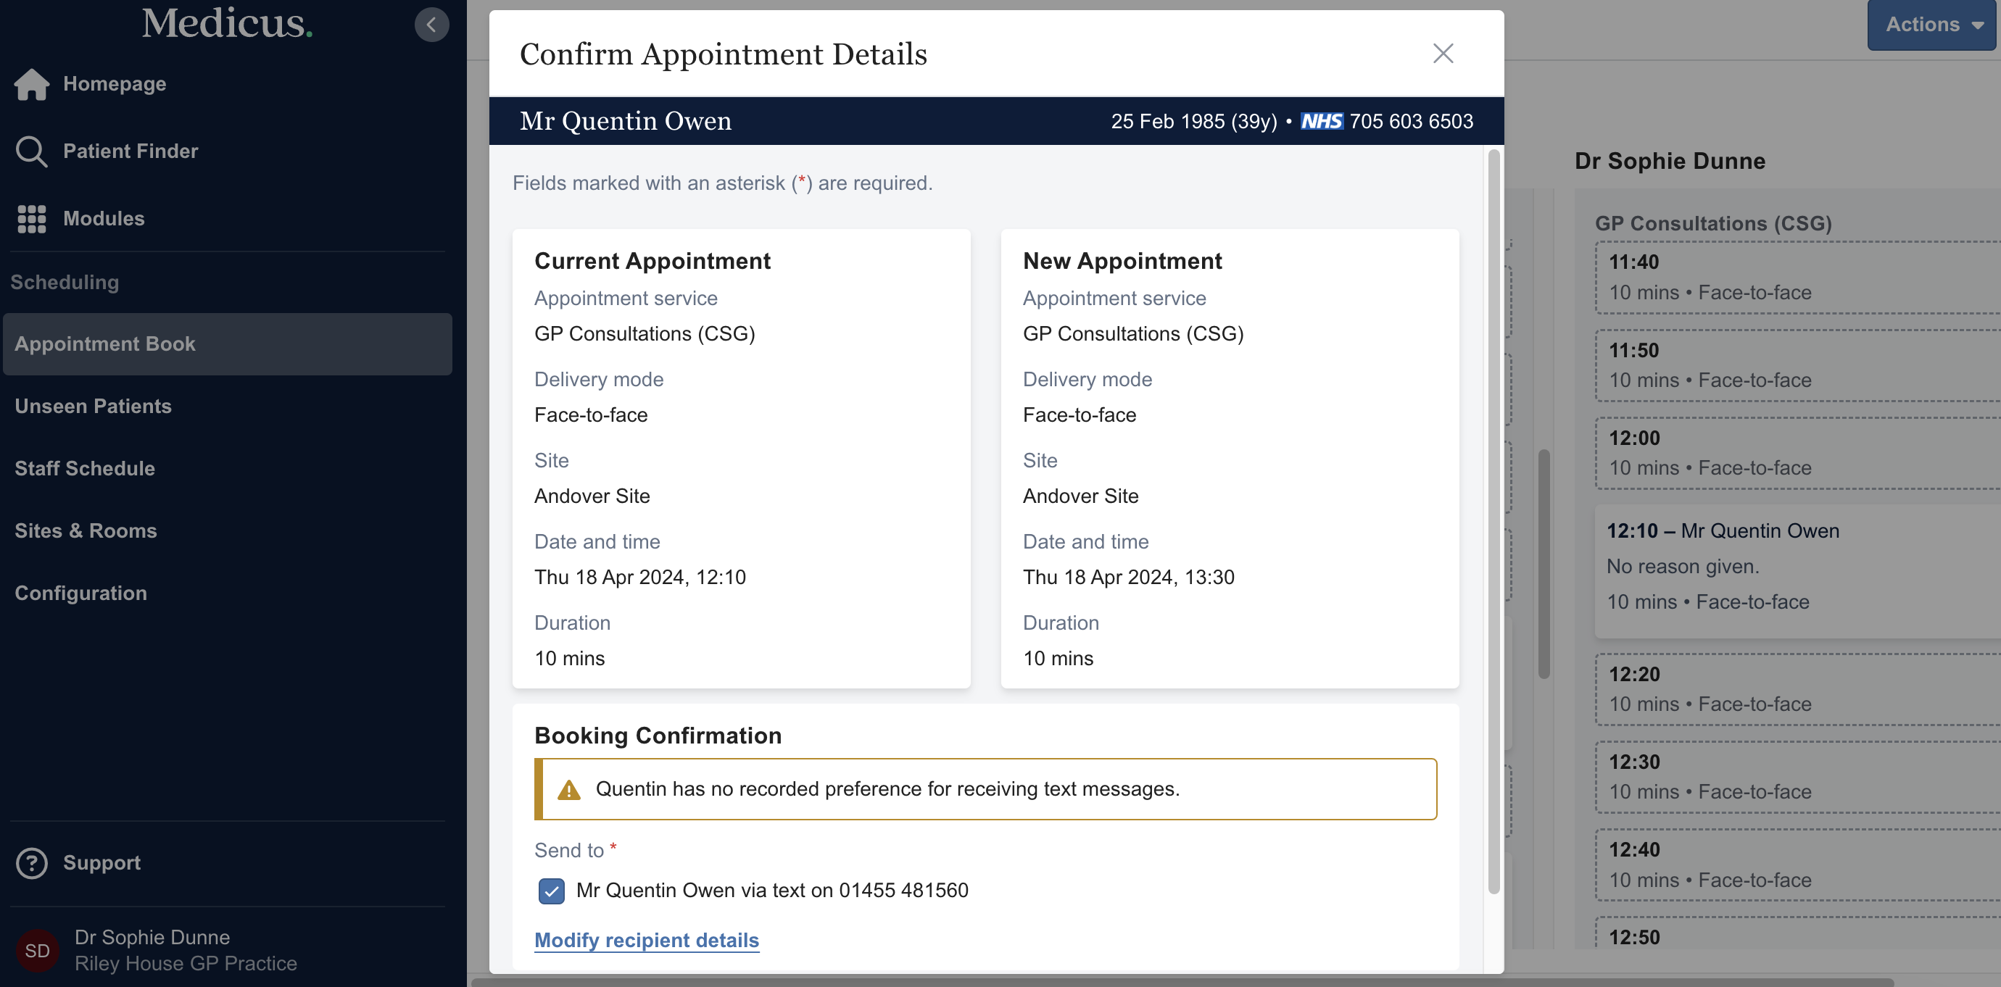The width and height of the screenshot is (2001, 987).
Task: Open Staff Schedule from the sidebar
Action: point(85,468)
